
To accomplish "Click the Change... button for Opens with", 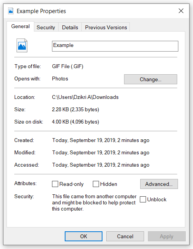I will click(151, 79).
